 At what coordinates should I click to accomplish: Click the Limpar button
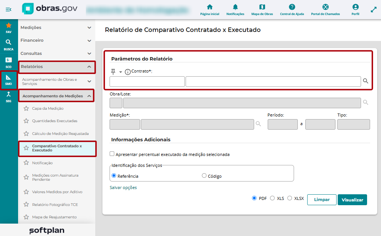tap(322, 200)
